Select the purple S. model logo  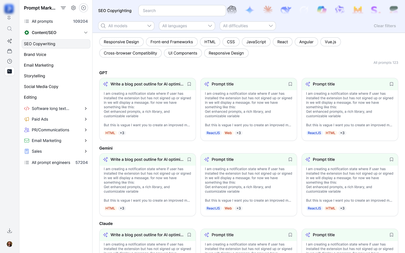coord(376,10)
